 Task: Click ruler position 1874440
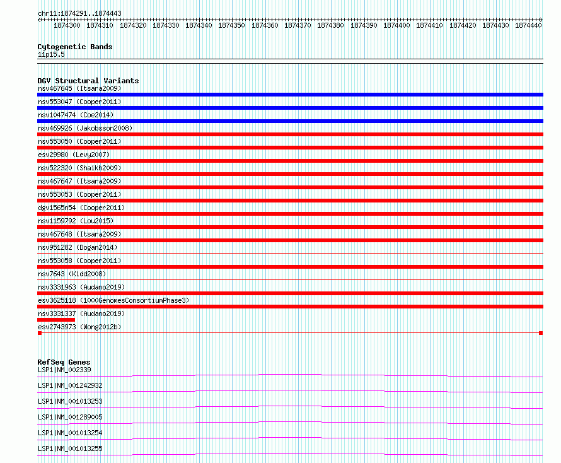pyautogui.click(x=528, y=25)
